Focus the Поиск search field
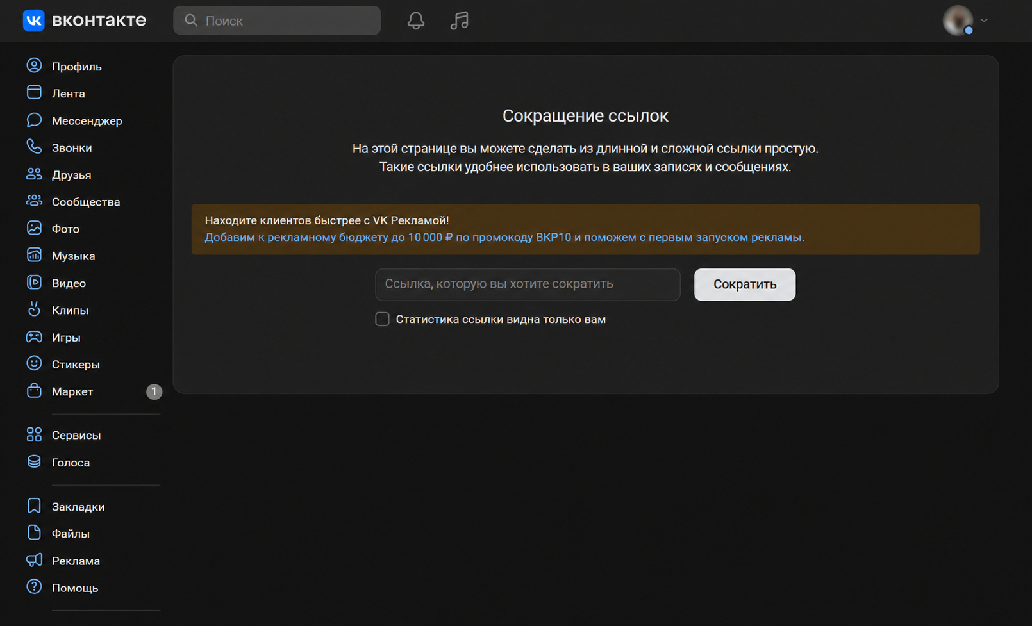The image size is (1032, 626). (x=277, y=21)
